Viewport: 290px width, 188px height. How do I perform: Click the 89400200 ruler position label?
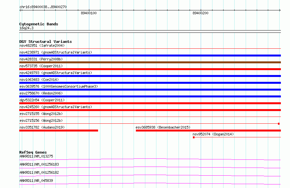[x=200, y=13]
